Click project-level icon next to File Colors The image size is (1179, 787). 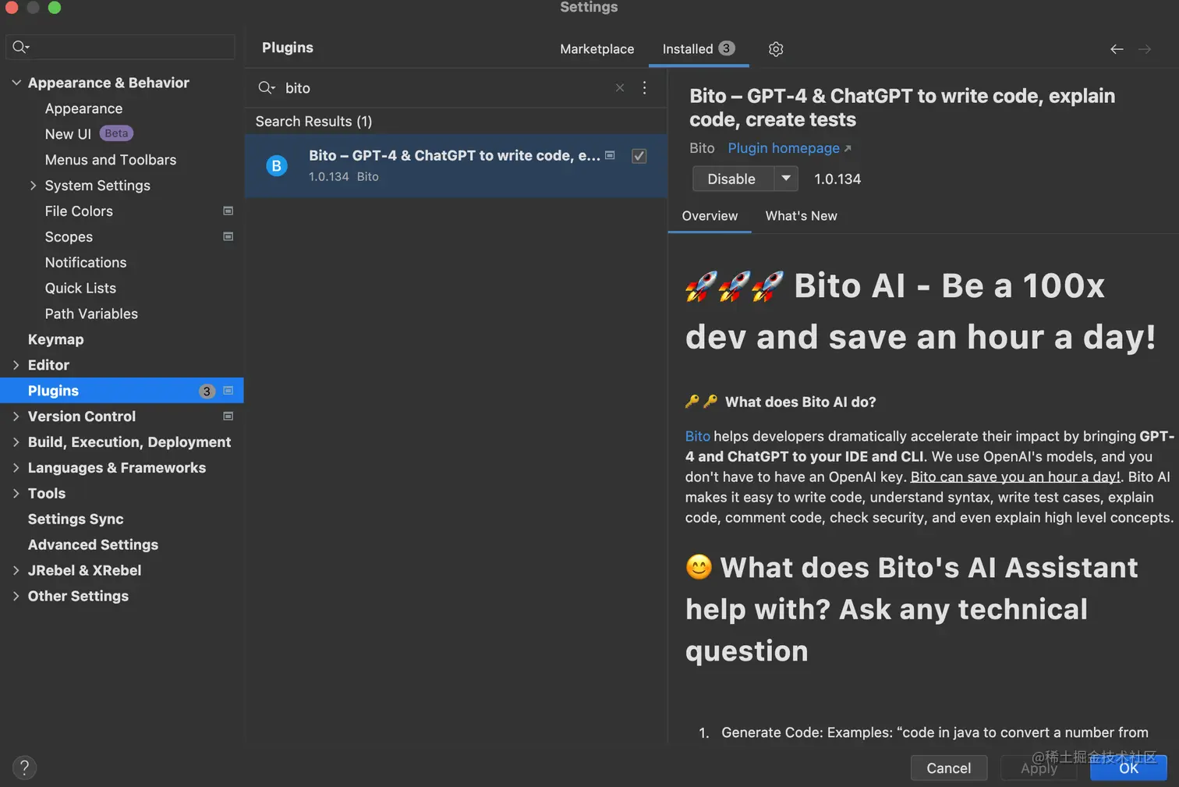228,211
